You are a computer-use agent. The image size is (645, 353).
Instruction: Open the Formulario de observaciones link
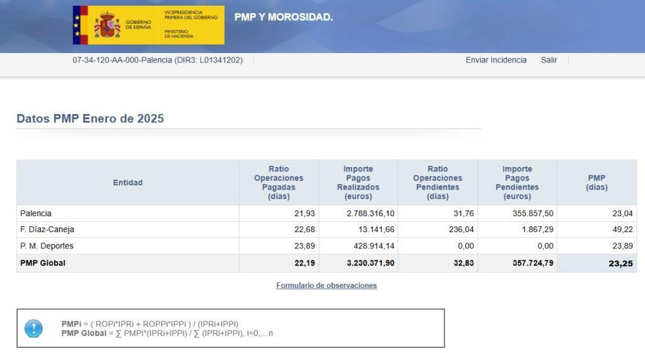tap(326, 286)
